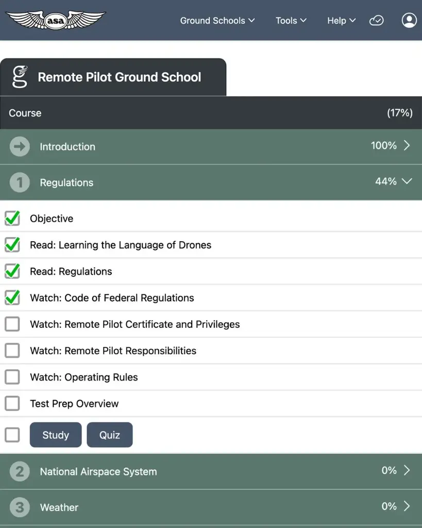
Task: Uncheck the Objective checkbox
Action: [12, 219]
